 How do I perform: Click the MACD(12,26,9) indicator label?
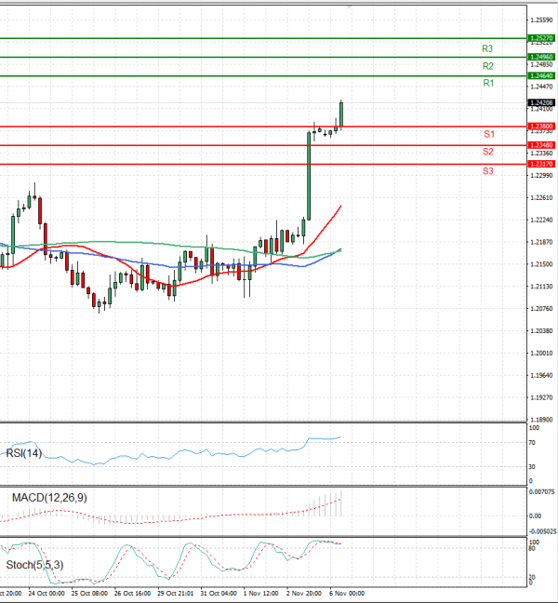pyautogui.click(x=49, y=498)
